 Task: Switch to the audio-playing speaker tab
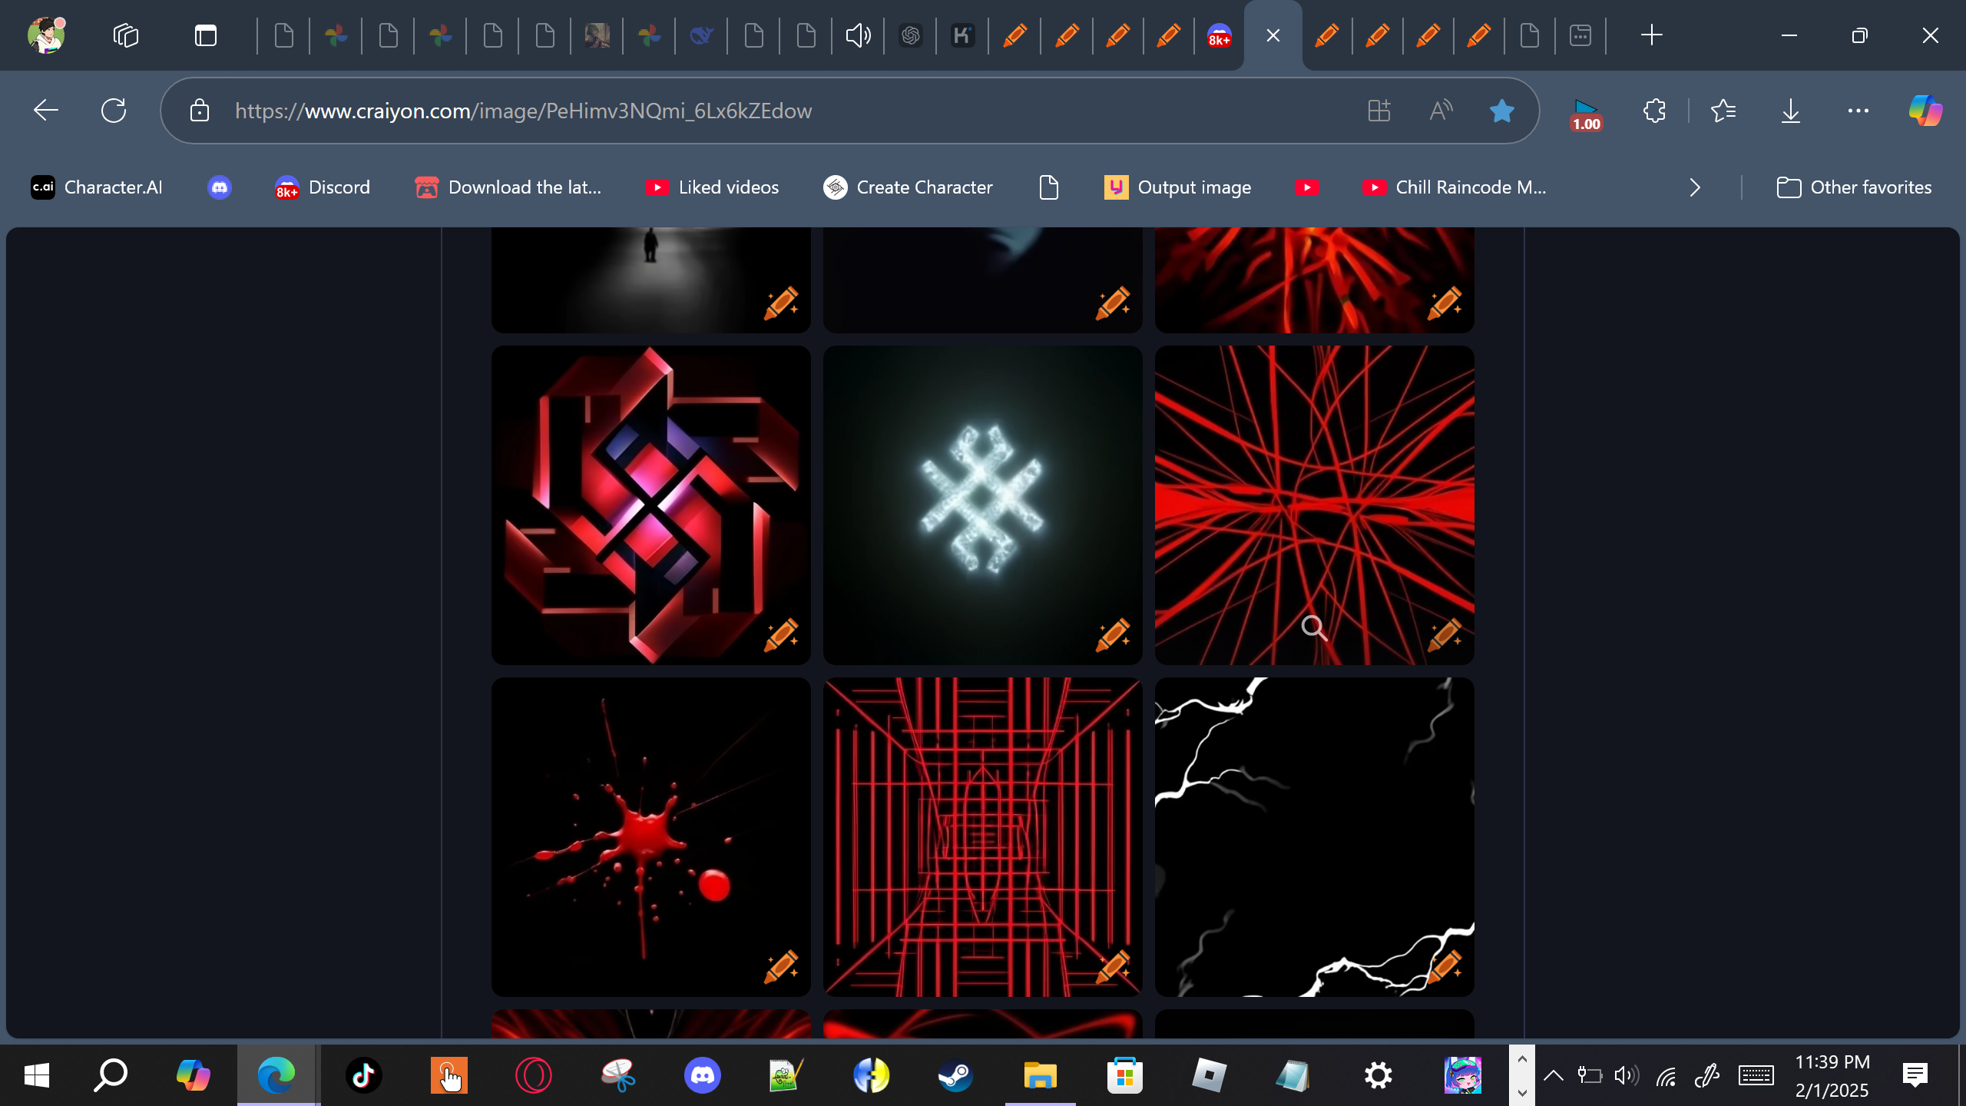click(x=858, y=35)
